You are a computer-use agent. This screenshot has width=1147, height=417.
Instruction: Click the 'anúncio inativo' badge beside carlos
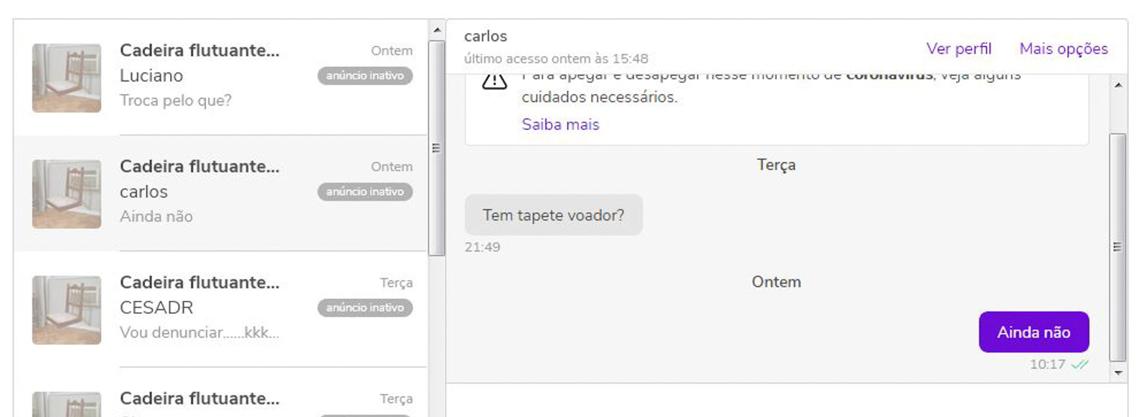tap(364, 192)
